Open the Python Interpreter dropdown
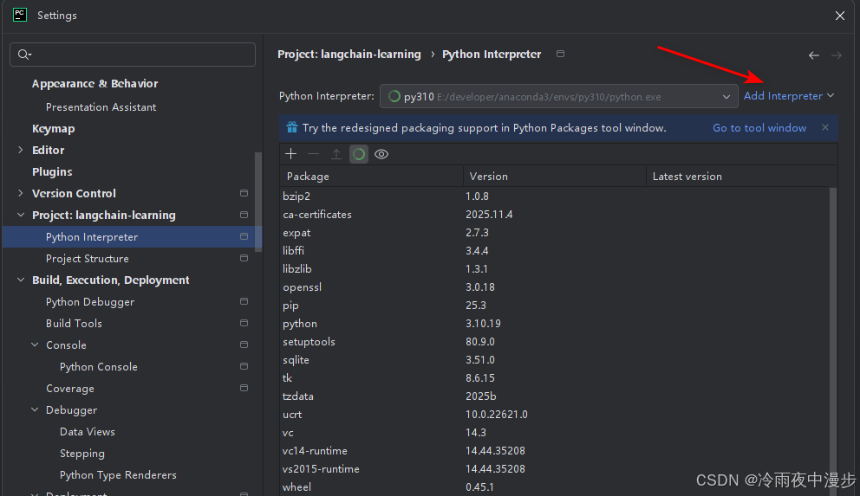 [x=558, y=96]
